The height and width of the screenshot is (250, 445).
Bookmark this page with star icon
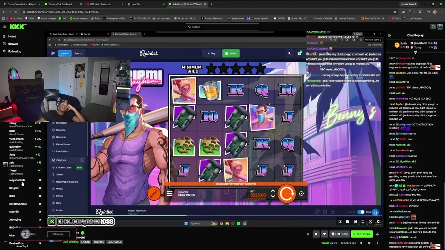point(395,12)
